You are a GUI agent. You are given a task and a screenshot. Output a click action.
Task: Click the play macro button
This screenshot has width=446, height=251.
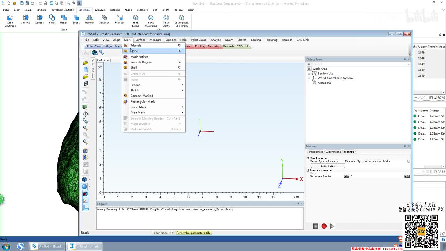click(332, 226)
